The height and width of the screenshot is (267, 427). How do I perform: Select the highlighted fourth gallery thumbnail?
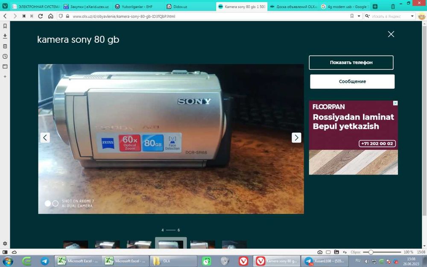[x=171, y=243]
